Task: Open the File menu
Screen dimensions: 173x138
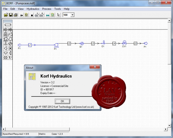Action: point(5,9)
